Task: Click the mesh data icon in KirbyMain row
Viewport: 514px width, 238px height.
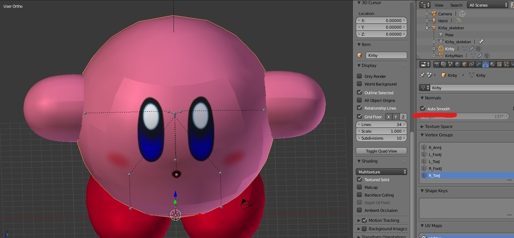Action: pyautogui.click(x=473, y=56)
